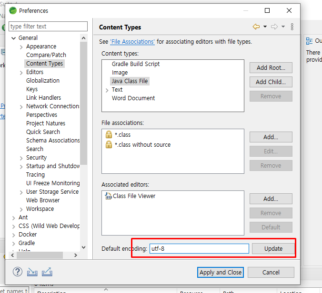Viewport: 322px width, 293px height.
Task: Select Gradle Build Script content type
Action: 136,64
